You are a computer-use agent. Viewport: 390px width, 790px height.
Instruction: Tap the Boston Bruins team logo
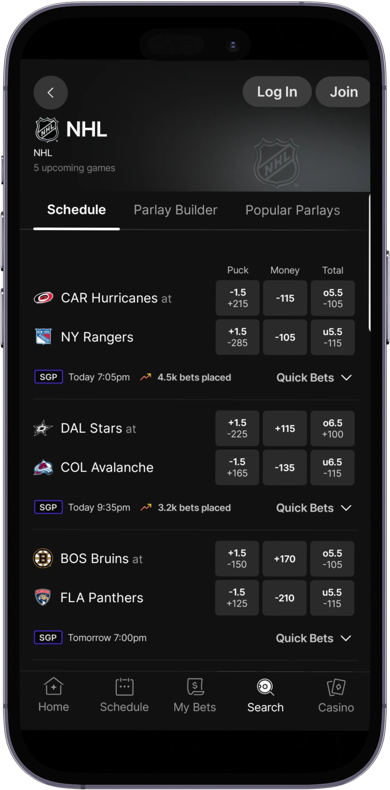tap(43, 558)
